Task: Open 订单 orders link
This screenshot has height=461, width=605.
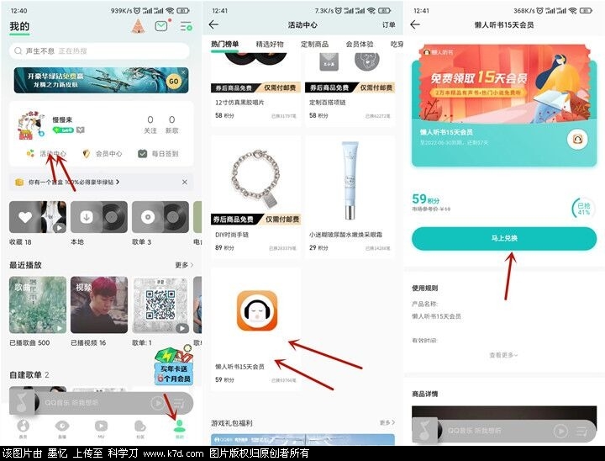Action: 388,24
